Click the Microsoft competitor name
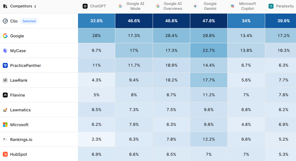 19,125
